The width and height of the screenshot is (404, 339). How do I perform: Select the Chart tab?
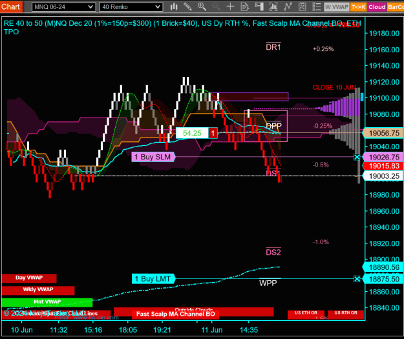11,6
